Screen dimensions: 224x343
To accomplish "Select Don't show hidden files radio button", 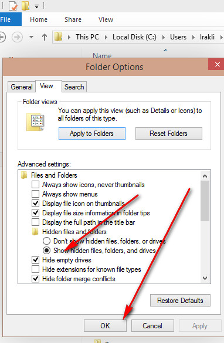I will (x=46, y=241).
